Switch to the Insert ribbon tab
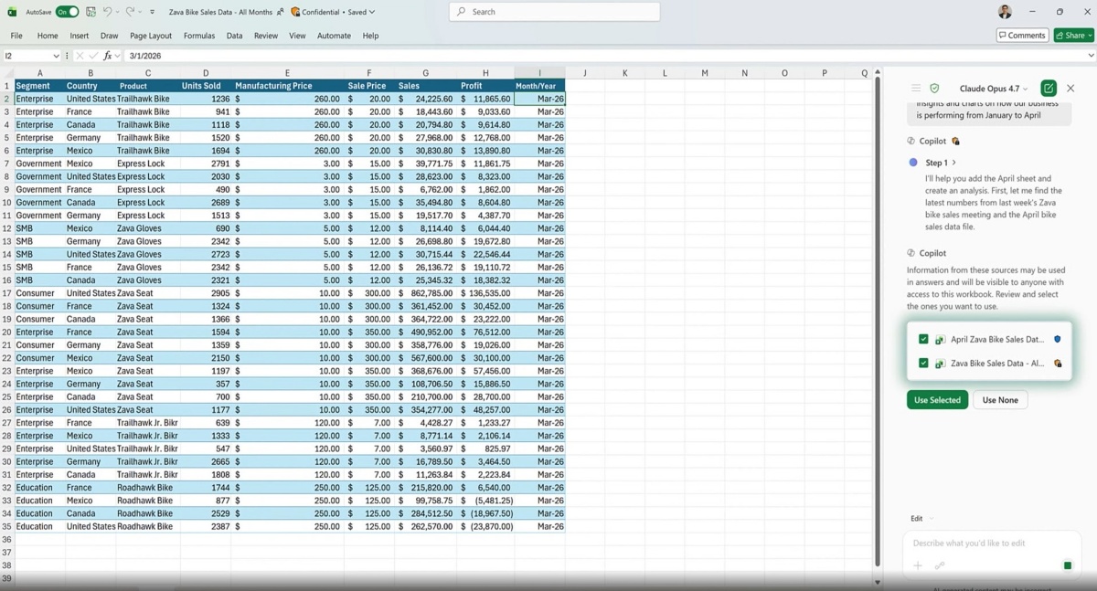Screen dimensions: 1097x591 [x=80, y=36]
